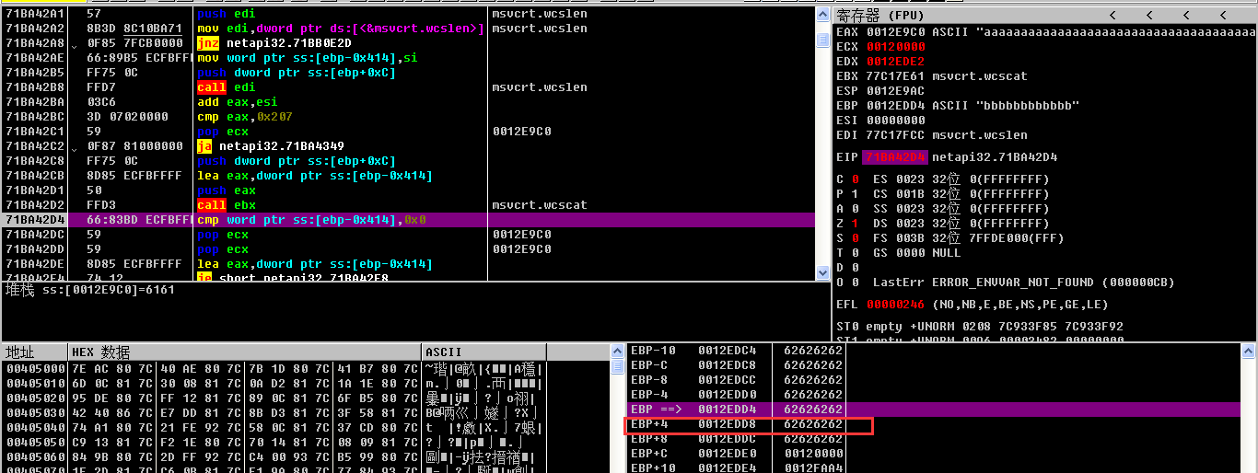This screenshot has height=473, width=1258.
Task: Click the ASCII column header in dump
Action: click(x=445, y=352)
